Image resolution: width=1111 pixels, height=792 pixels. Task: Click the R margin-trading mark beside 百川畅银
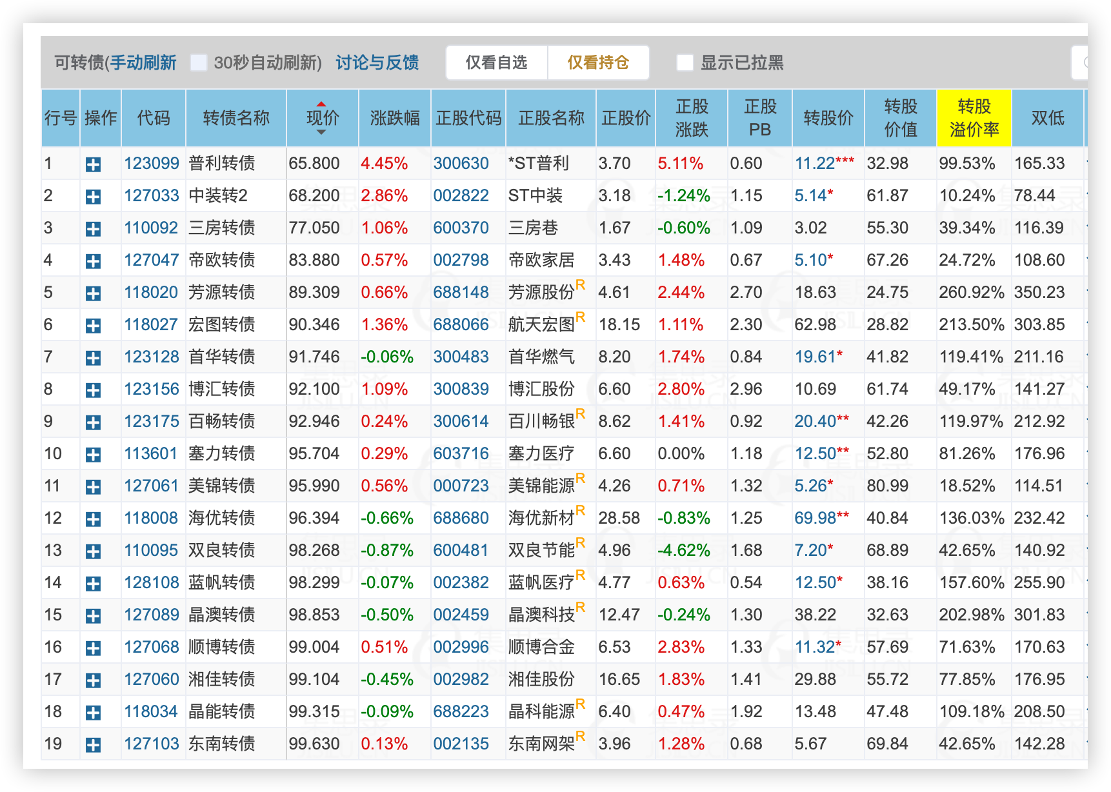[581, 413]
